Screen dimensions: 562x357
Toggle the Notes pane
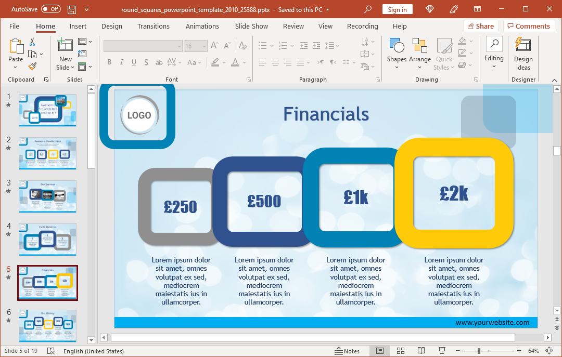click(347, 351)
